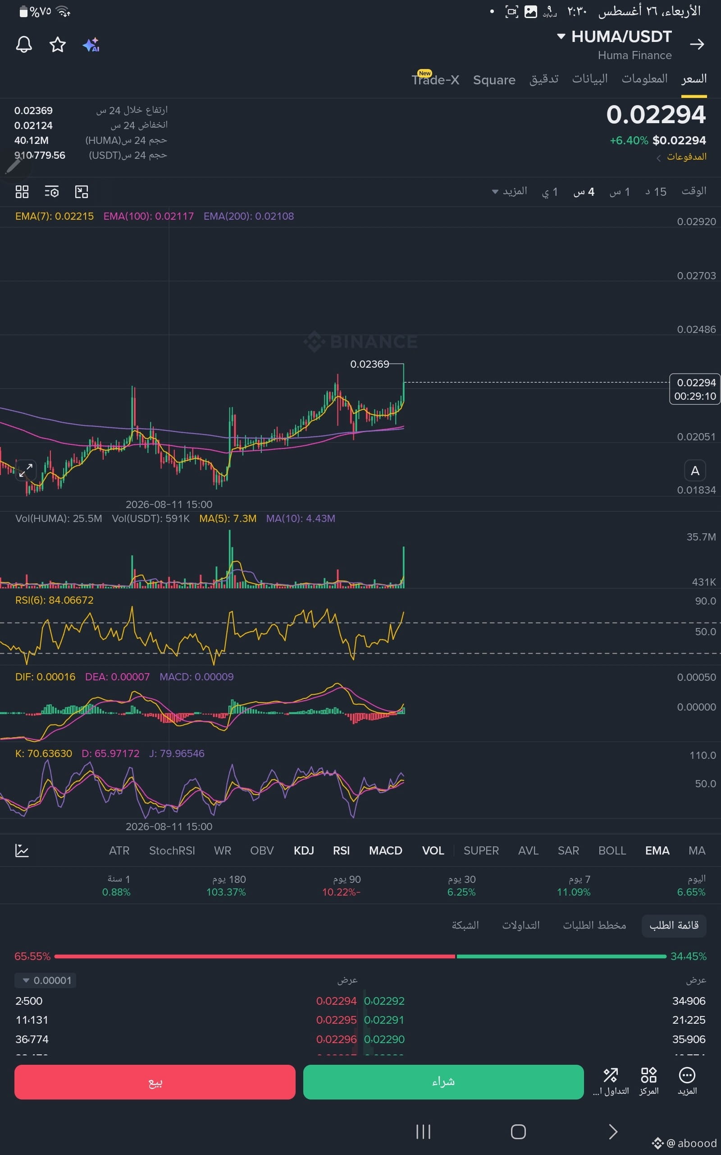The image size is (721, 1155).
Task: Switch to the المعلومات tab
Action: pyautogui.click(x=644, y=79)
